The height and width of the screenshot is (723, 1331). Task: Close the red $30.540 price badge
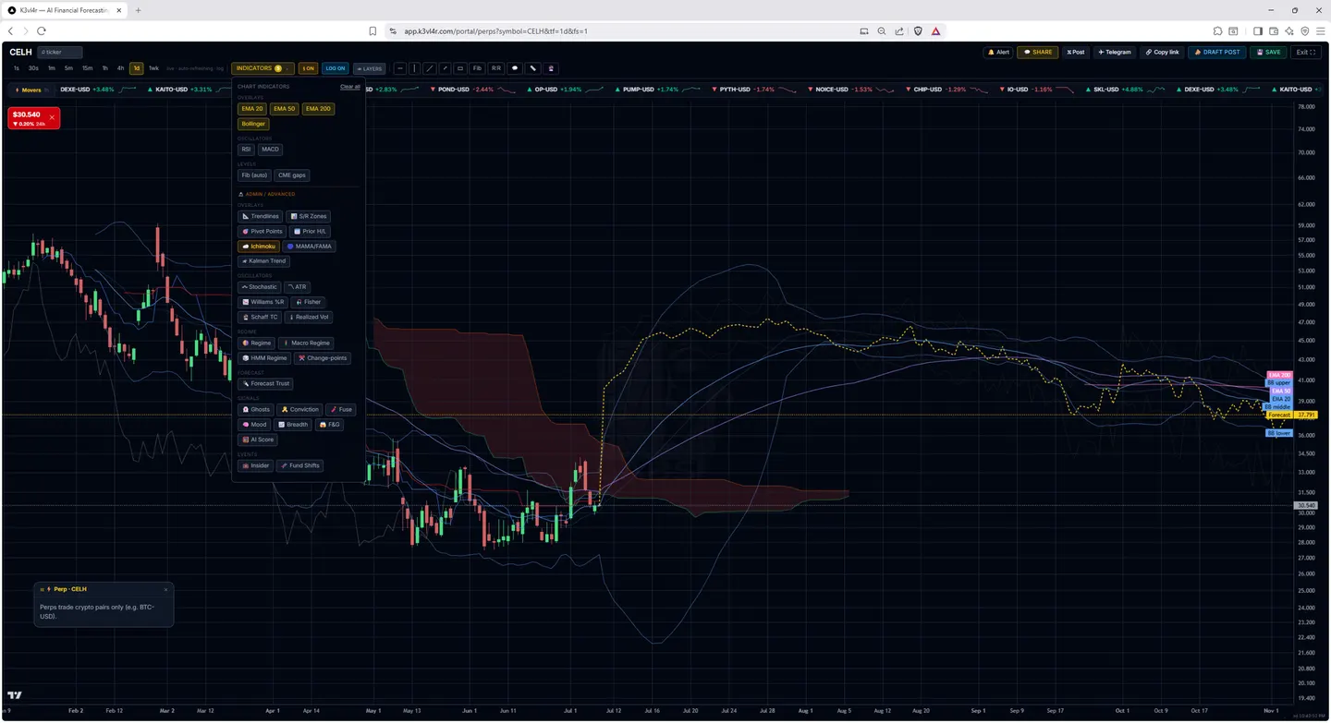(x=52, y=117)
